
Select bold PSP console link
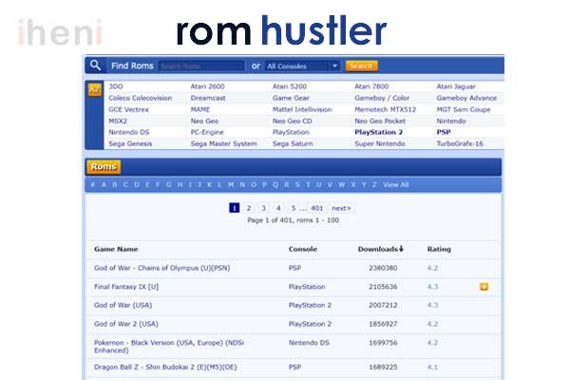click(x=444, y=132)
